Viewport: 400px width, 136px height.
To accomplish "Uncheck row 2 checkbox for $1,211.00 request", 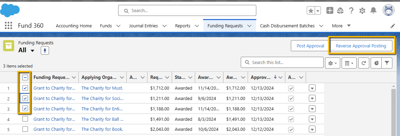I will (25, 98).
